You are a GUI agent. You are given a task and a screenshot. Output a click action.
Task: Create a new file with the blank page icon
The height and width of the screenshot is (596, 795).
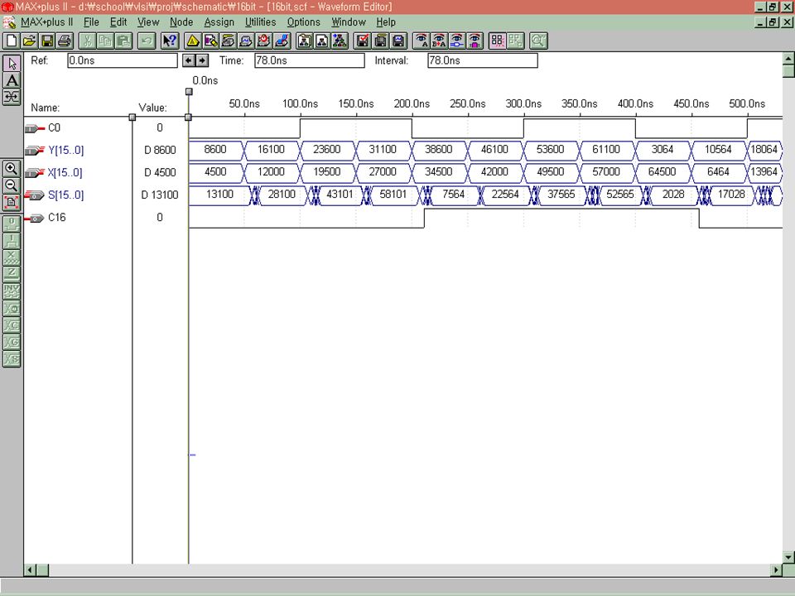pos(11,41)
